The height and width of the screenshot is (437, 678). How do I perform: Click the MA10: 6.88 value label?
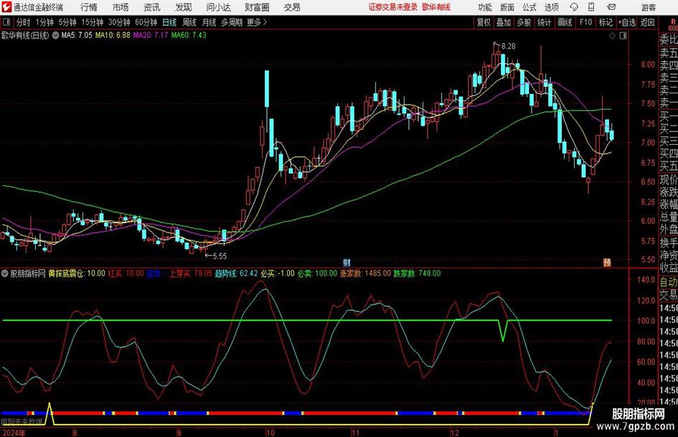[113, 35]
